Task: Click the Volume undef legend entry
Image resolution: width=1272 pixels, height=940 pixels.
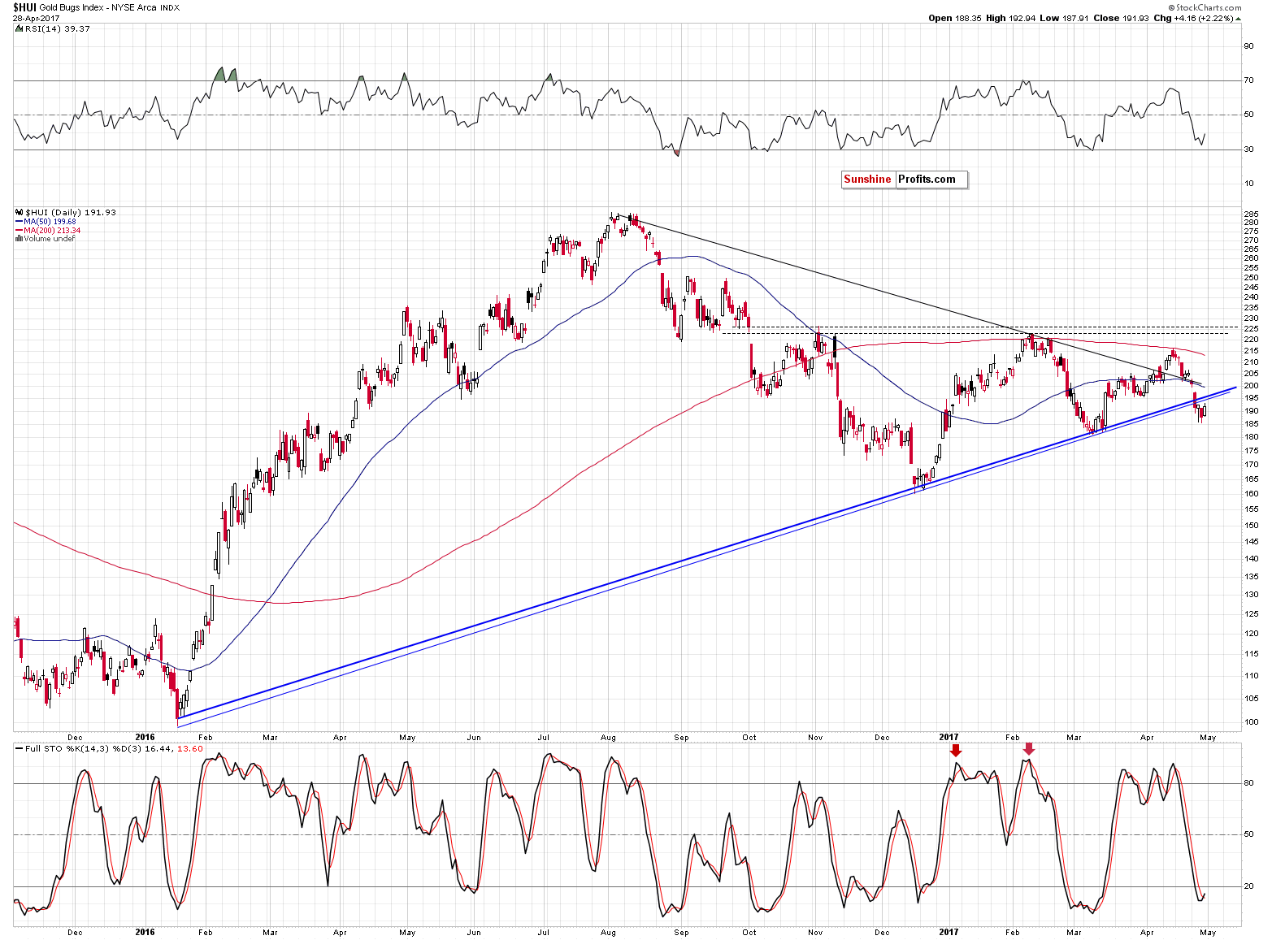Action: coord(45,238)
